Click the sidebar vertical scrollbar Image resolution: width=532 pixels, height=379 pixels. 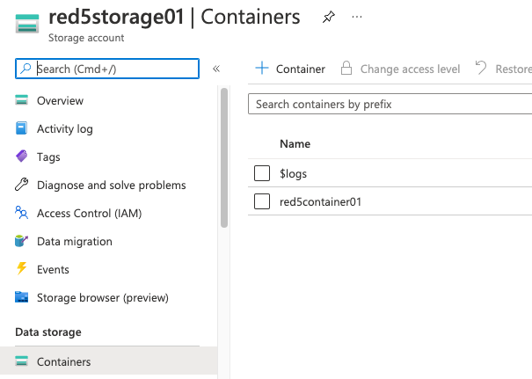click(x=224, y=157)
